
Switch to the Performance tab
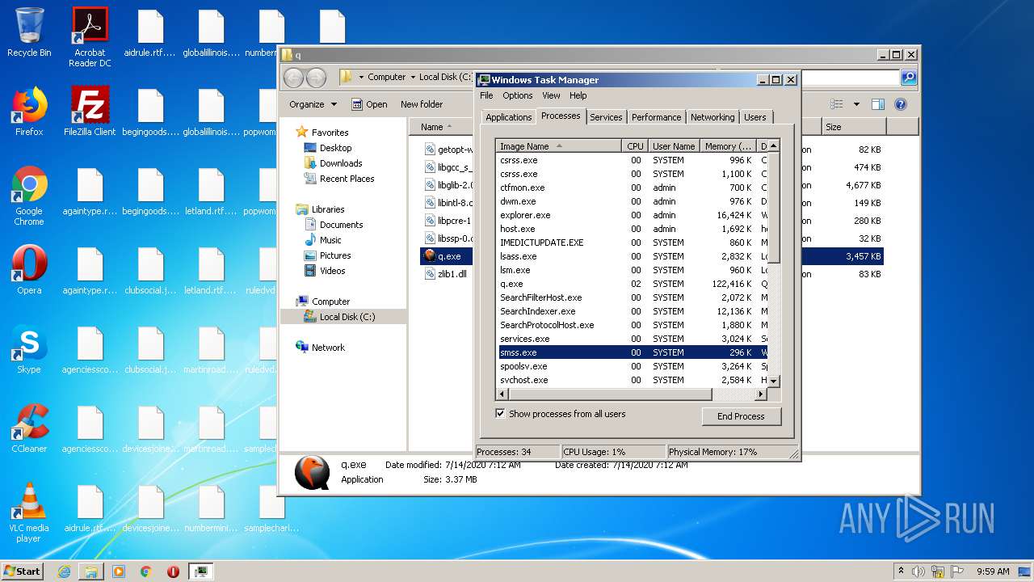[656, 117]
